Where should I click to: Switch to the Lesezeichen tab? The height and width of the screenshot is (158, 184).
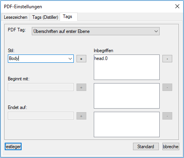tap(16, 17)
